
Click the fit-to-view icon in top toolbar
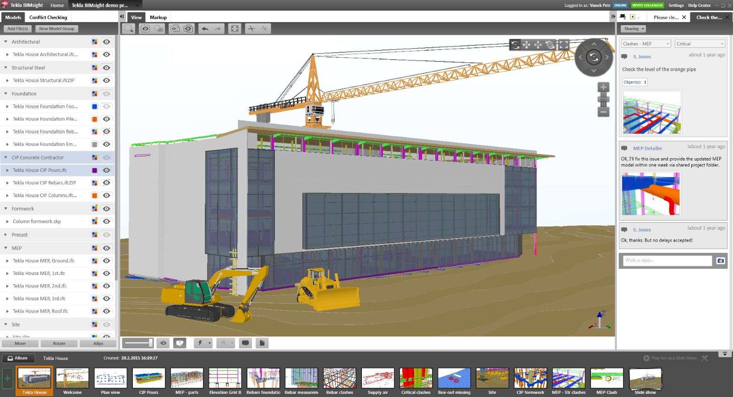pyautogui.click(x=235, y=28)
